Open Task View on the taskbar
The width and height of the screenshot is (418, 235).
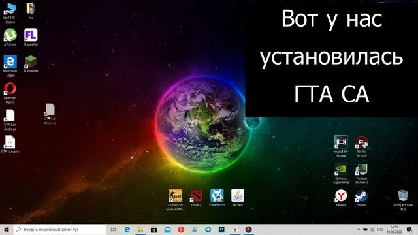click(113, 229)
